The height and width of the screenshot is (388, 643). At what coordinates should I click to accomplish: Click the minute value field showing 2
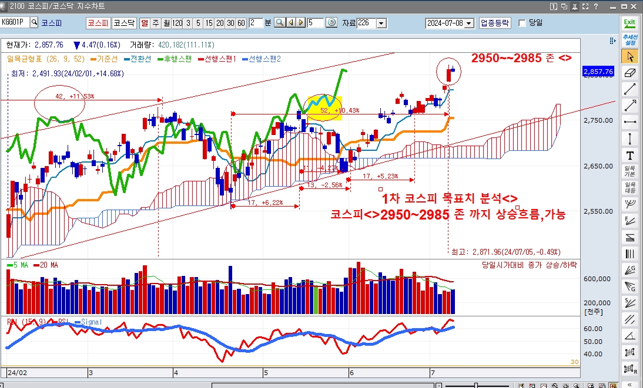click(x=256, y=23)
